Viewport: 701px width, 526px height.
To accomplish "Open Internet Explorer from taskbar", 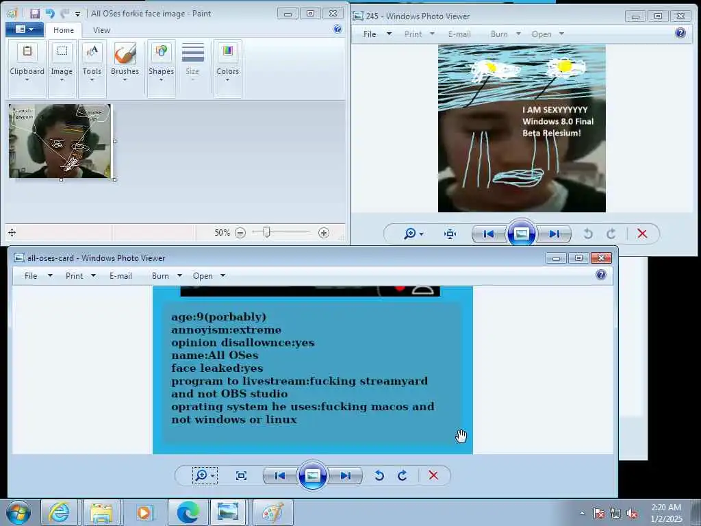I will tap(59, 512).
